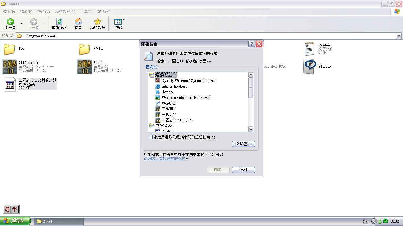This screenshot has height=226, width=403.
Task: Open the 檢視(V) menu
Action: click(43, 12)
